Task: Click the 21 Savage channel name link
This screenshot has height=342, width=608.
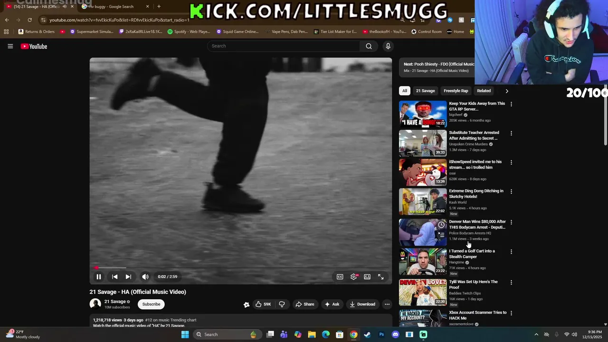Action: click(x=115, y=302)
